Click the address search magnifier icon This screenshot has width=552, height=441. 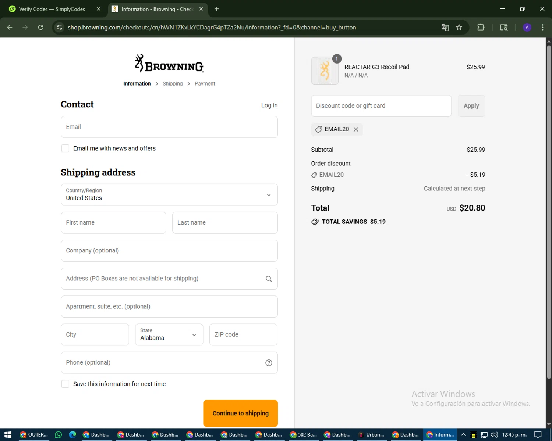269,279
